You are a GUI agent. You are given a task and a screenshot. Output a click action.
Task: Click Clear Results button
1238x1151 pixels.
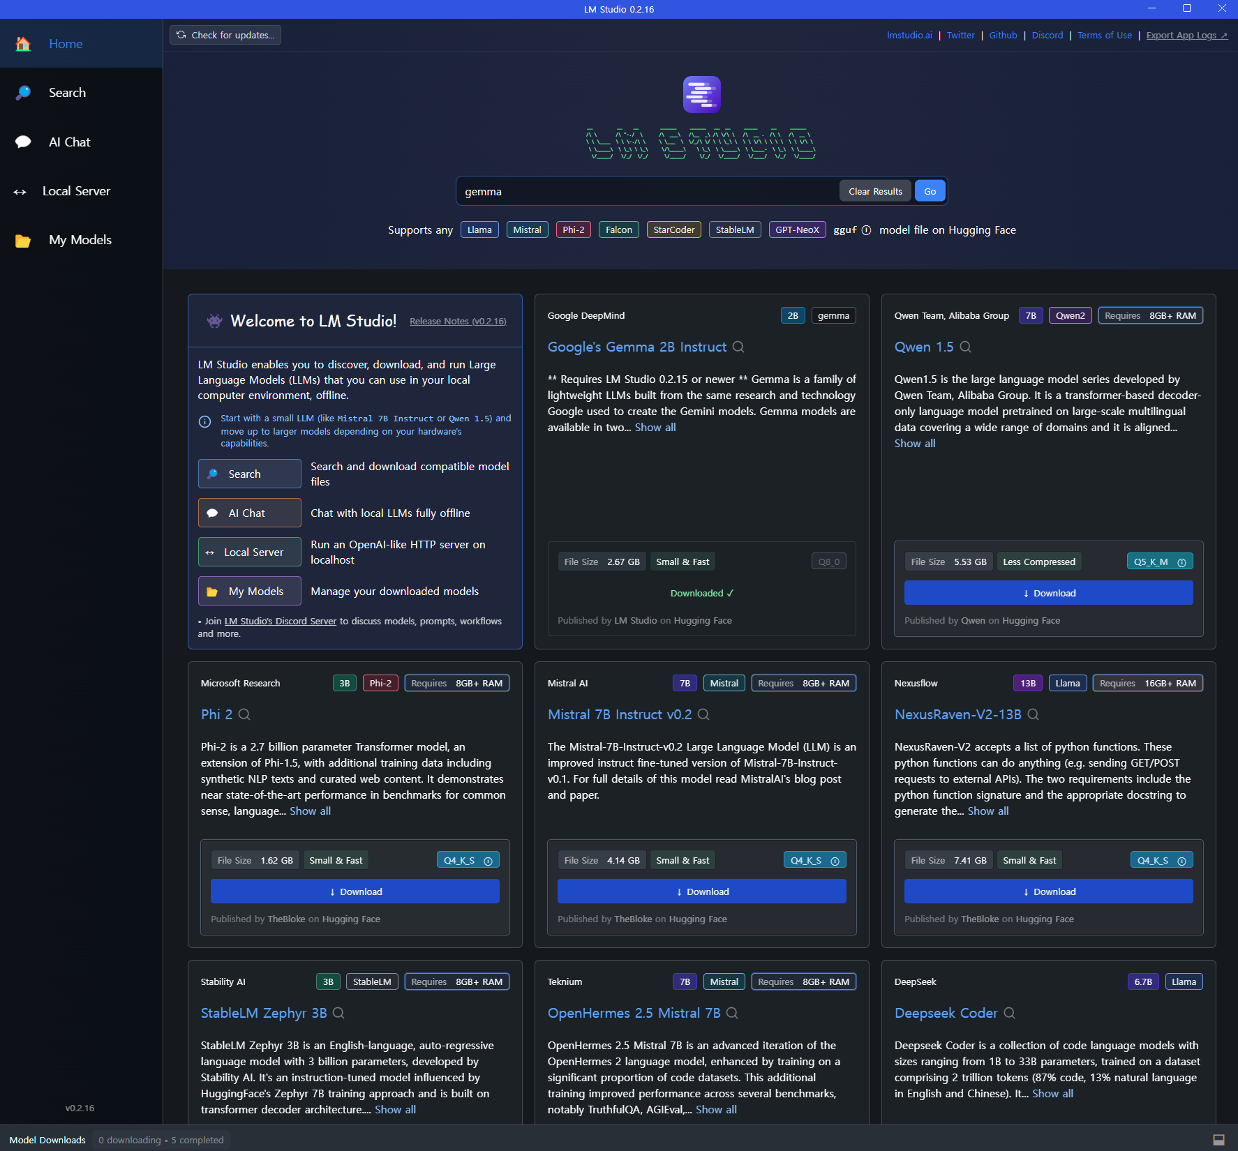(x=875, y=191)
